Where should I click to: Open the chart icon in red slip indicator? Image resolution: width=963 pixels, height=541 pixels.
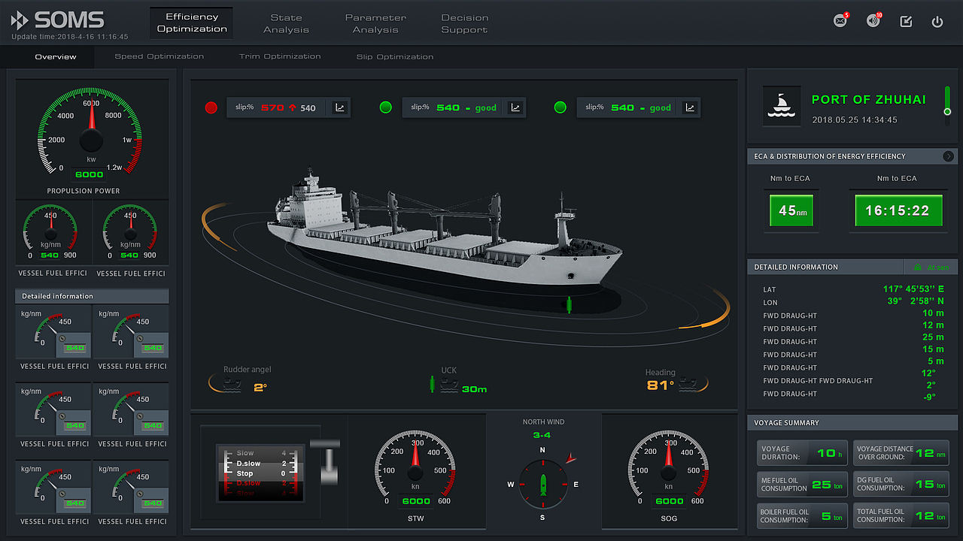click(340, 107)
